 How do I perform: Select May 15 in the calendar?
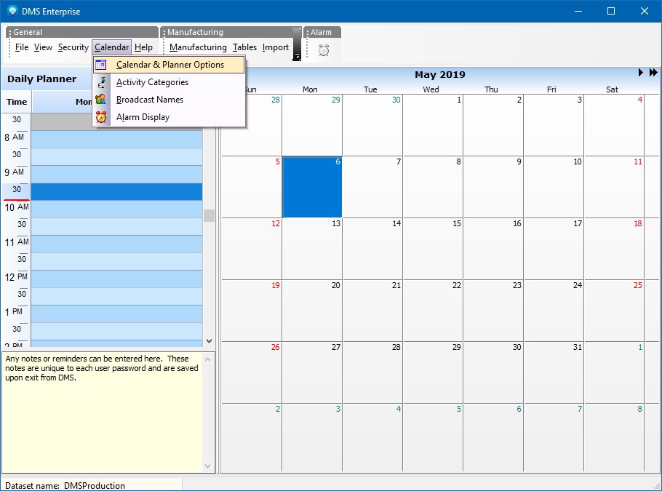pos(432,249)
